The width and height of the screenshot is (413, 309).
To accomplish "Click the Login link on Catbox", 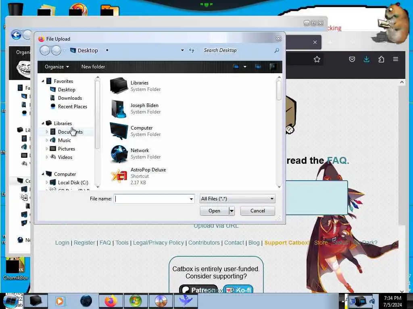I will [x=62, y=243].
